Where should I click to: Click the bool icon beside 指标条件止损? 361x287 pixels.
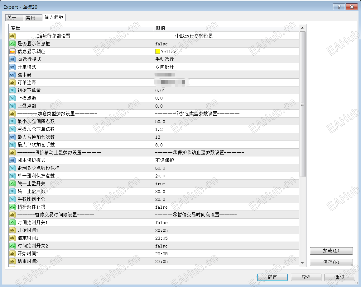point(12,207)
